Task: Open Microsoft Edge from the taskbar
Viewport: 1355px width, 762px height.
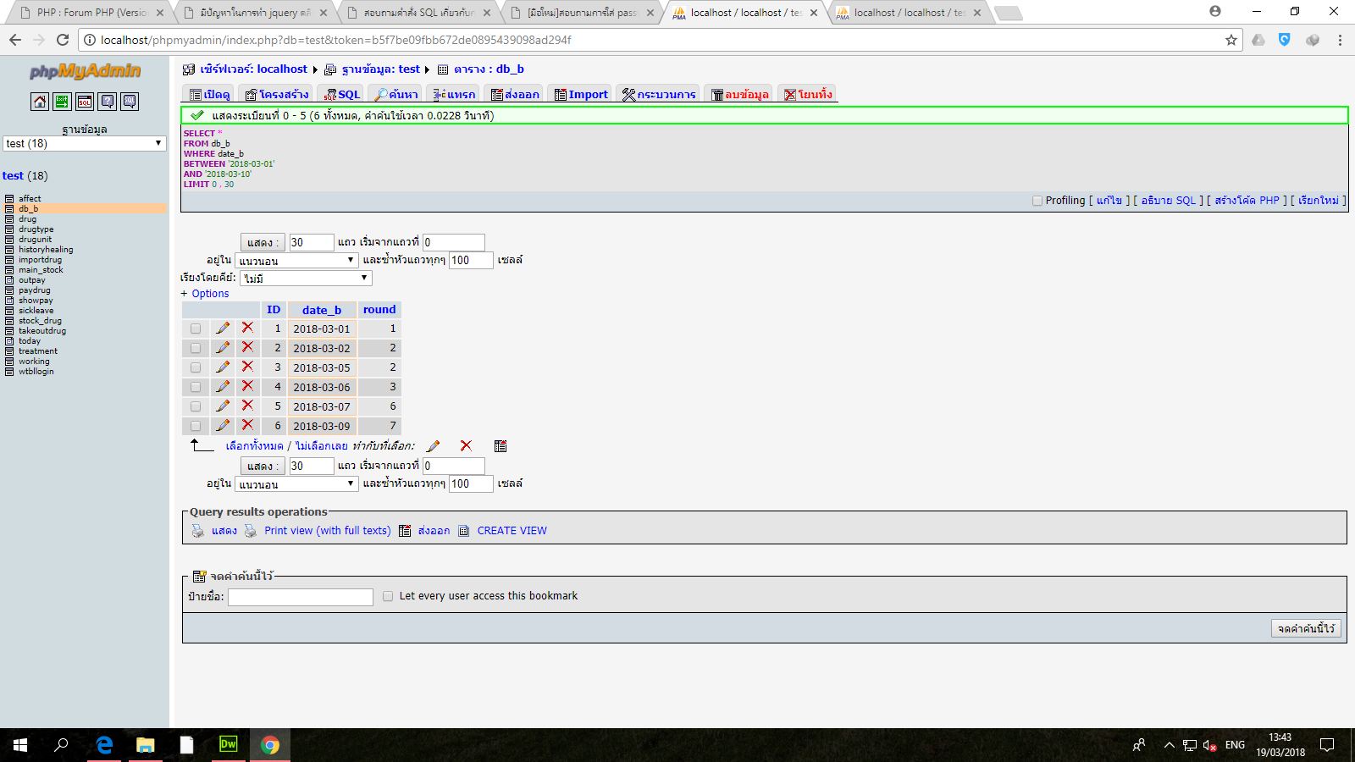Action: (x=104, y=745)
